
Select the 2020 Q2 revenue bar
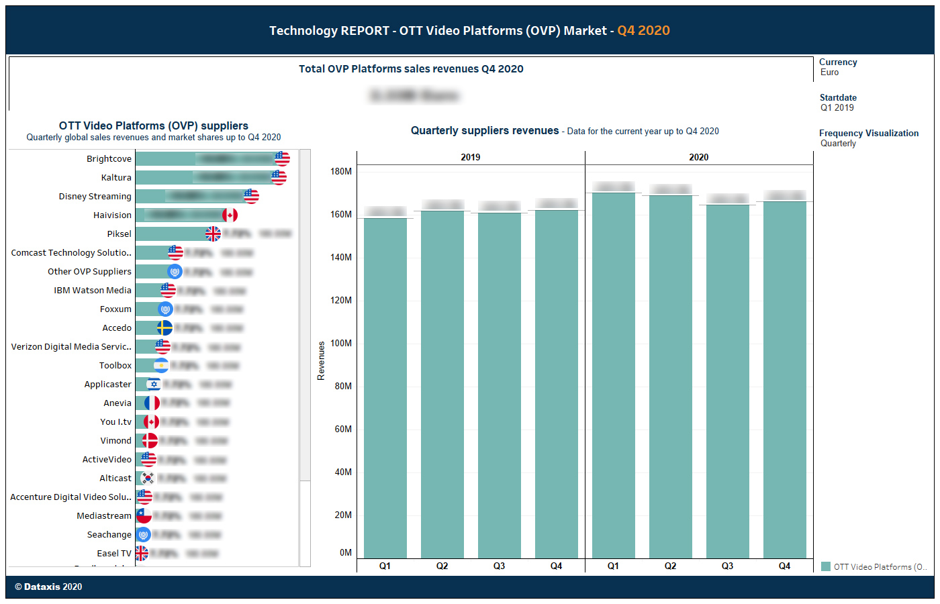[x=671, y=376]
